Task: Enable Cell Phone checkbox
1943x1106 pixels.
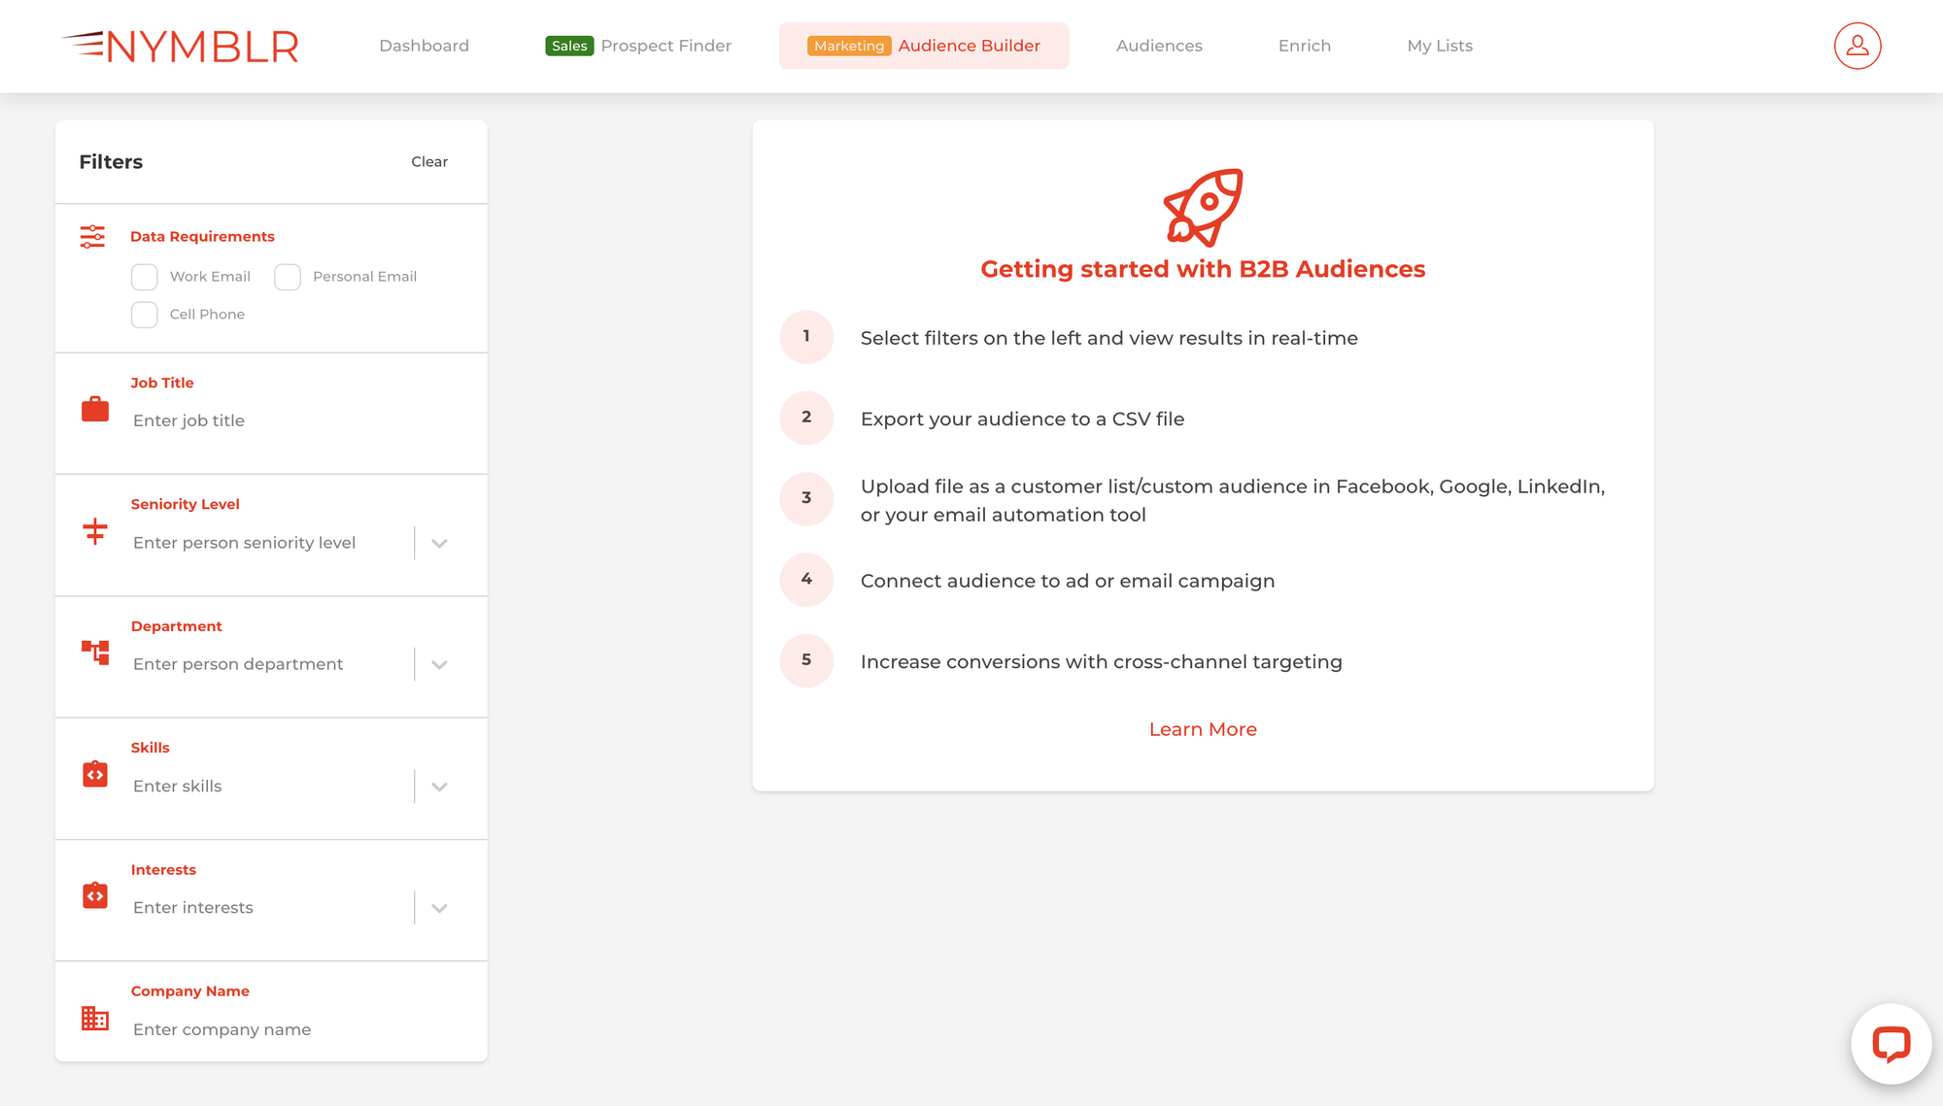Action: 144,314
